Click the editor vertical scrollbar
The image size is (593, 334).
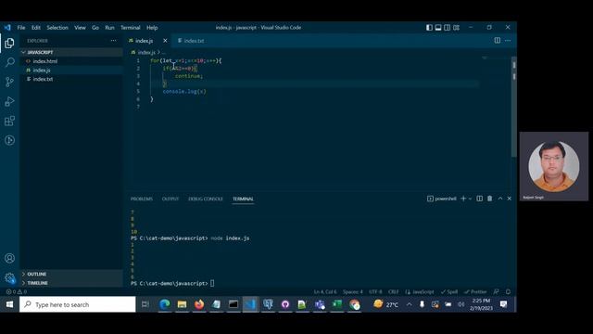click(514, 106)
